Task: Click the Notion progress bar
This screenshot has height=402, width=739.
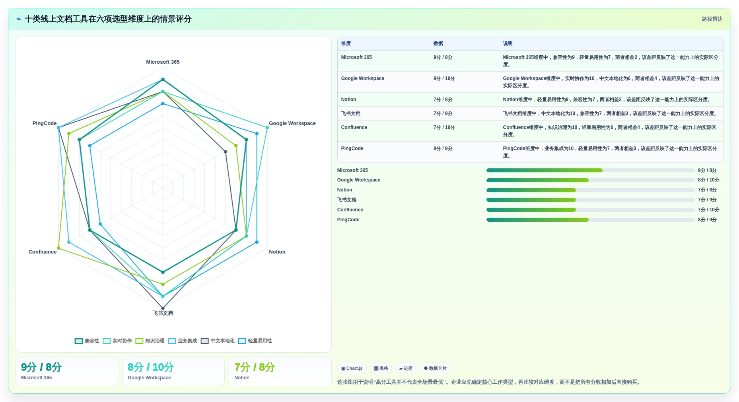Action: [x=590, y=190]
